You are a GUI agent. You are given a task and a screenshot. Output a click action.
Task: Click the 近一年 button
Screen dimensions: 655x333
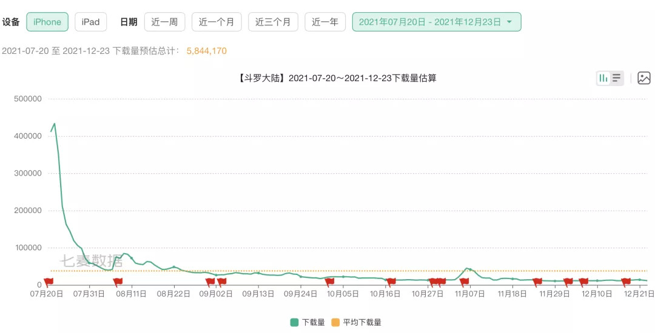(325, 22)
